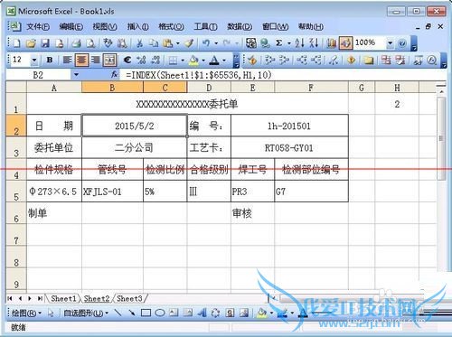Screen dimensions: 452x337
Task: Switch to the Sheet1 tab
Action: pos(63,298)
